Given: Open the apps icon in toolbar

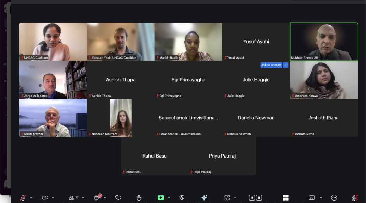Looking at the screenshot, I should tap(227, 198).
